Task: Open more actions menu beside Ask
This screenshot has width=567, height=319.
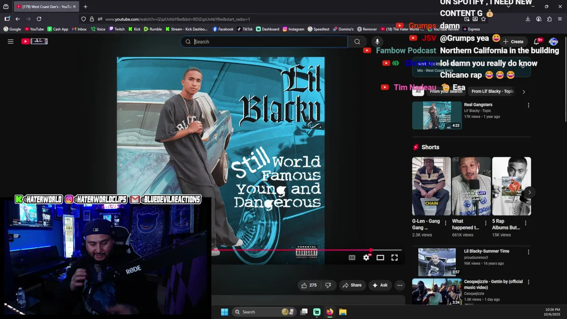Action: tap(400, 285)
